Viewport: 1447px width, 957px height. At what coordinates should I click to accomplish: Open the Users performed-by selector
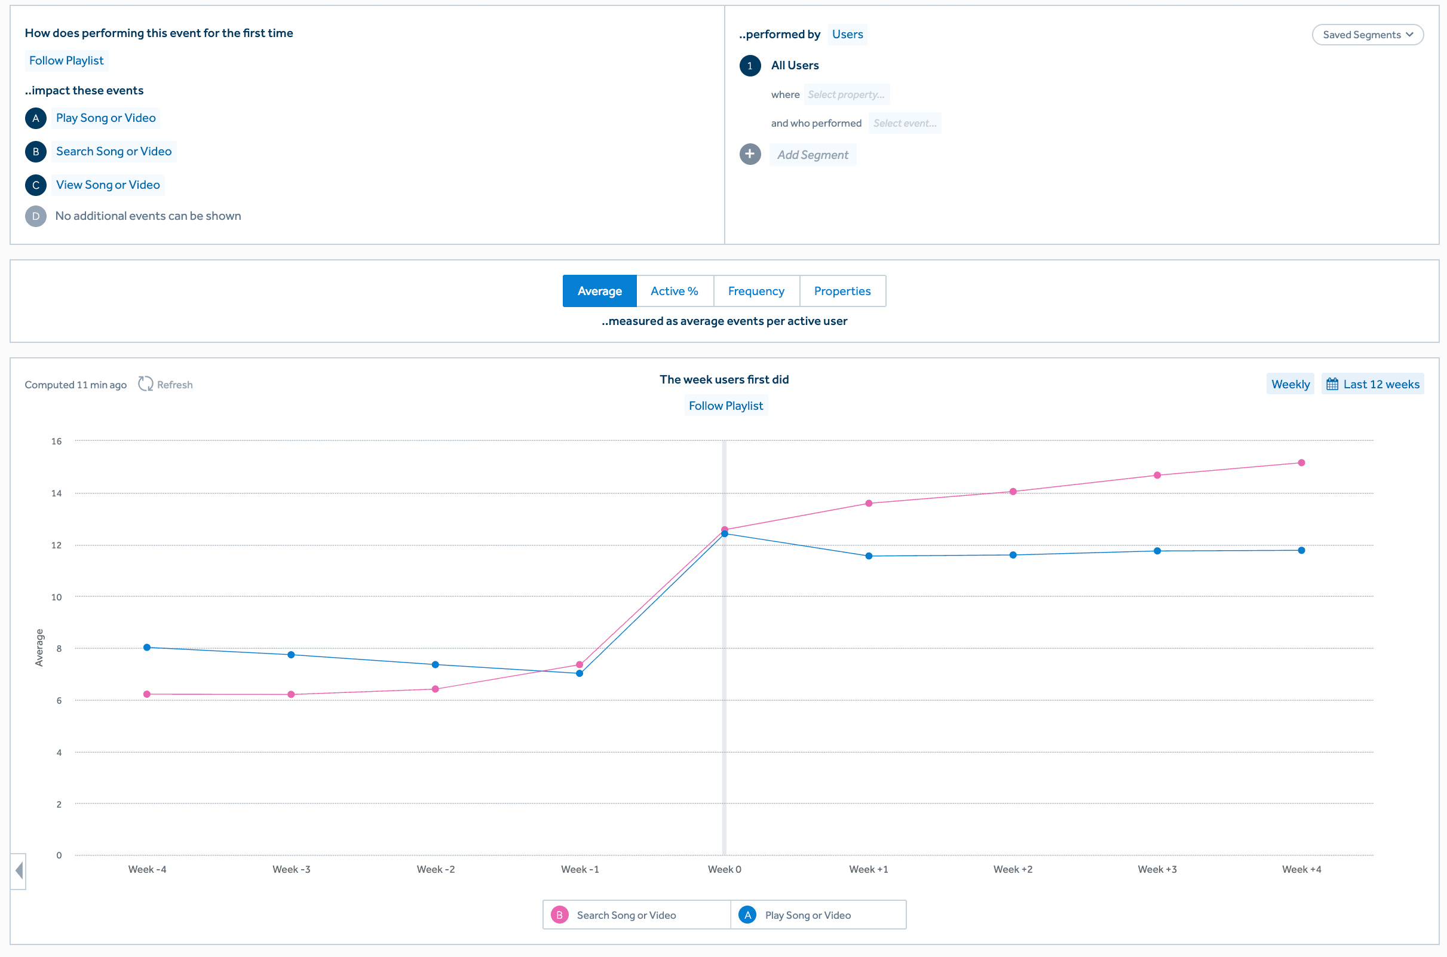847,34
